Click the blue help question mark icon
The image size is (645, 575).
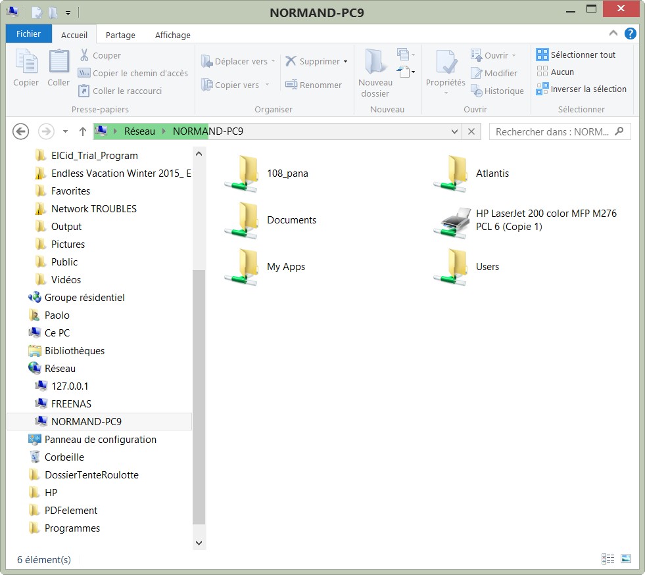click(x=630, y=34)
